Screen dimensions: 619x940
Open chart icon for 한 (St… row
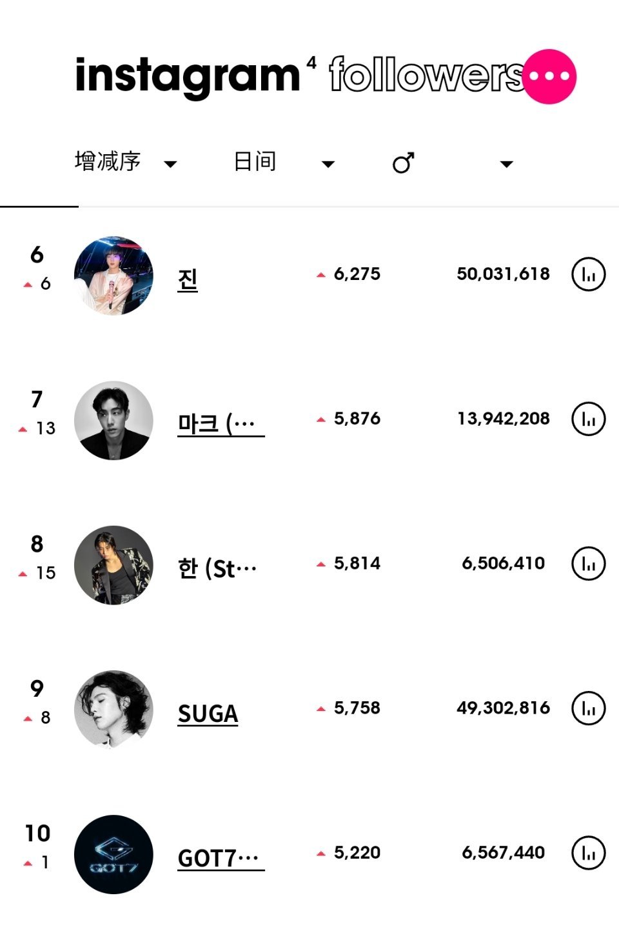[x=588, y=563]
